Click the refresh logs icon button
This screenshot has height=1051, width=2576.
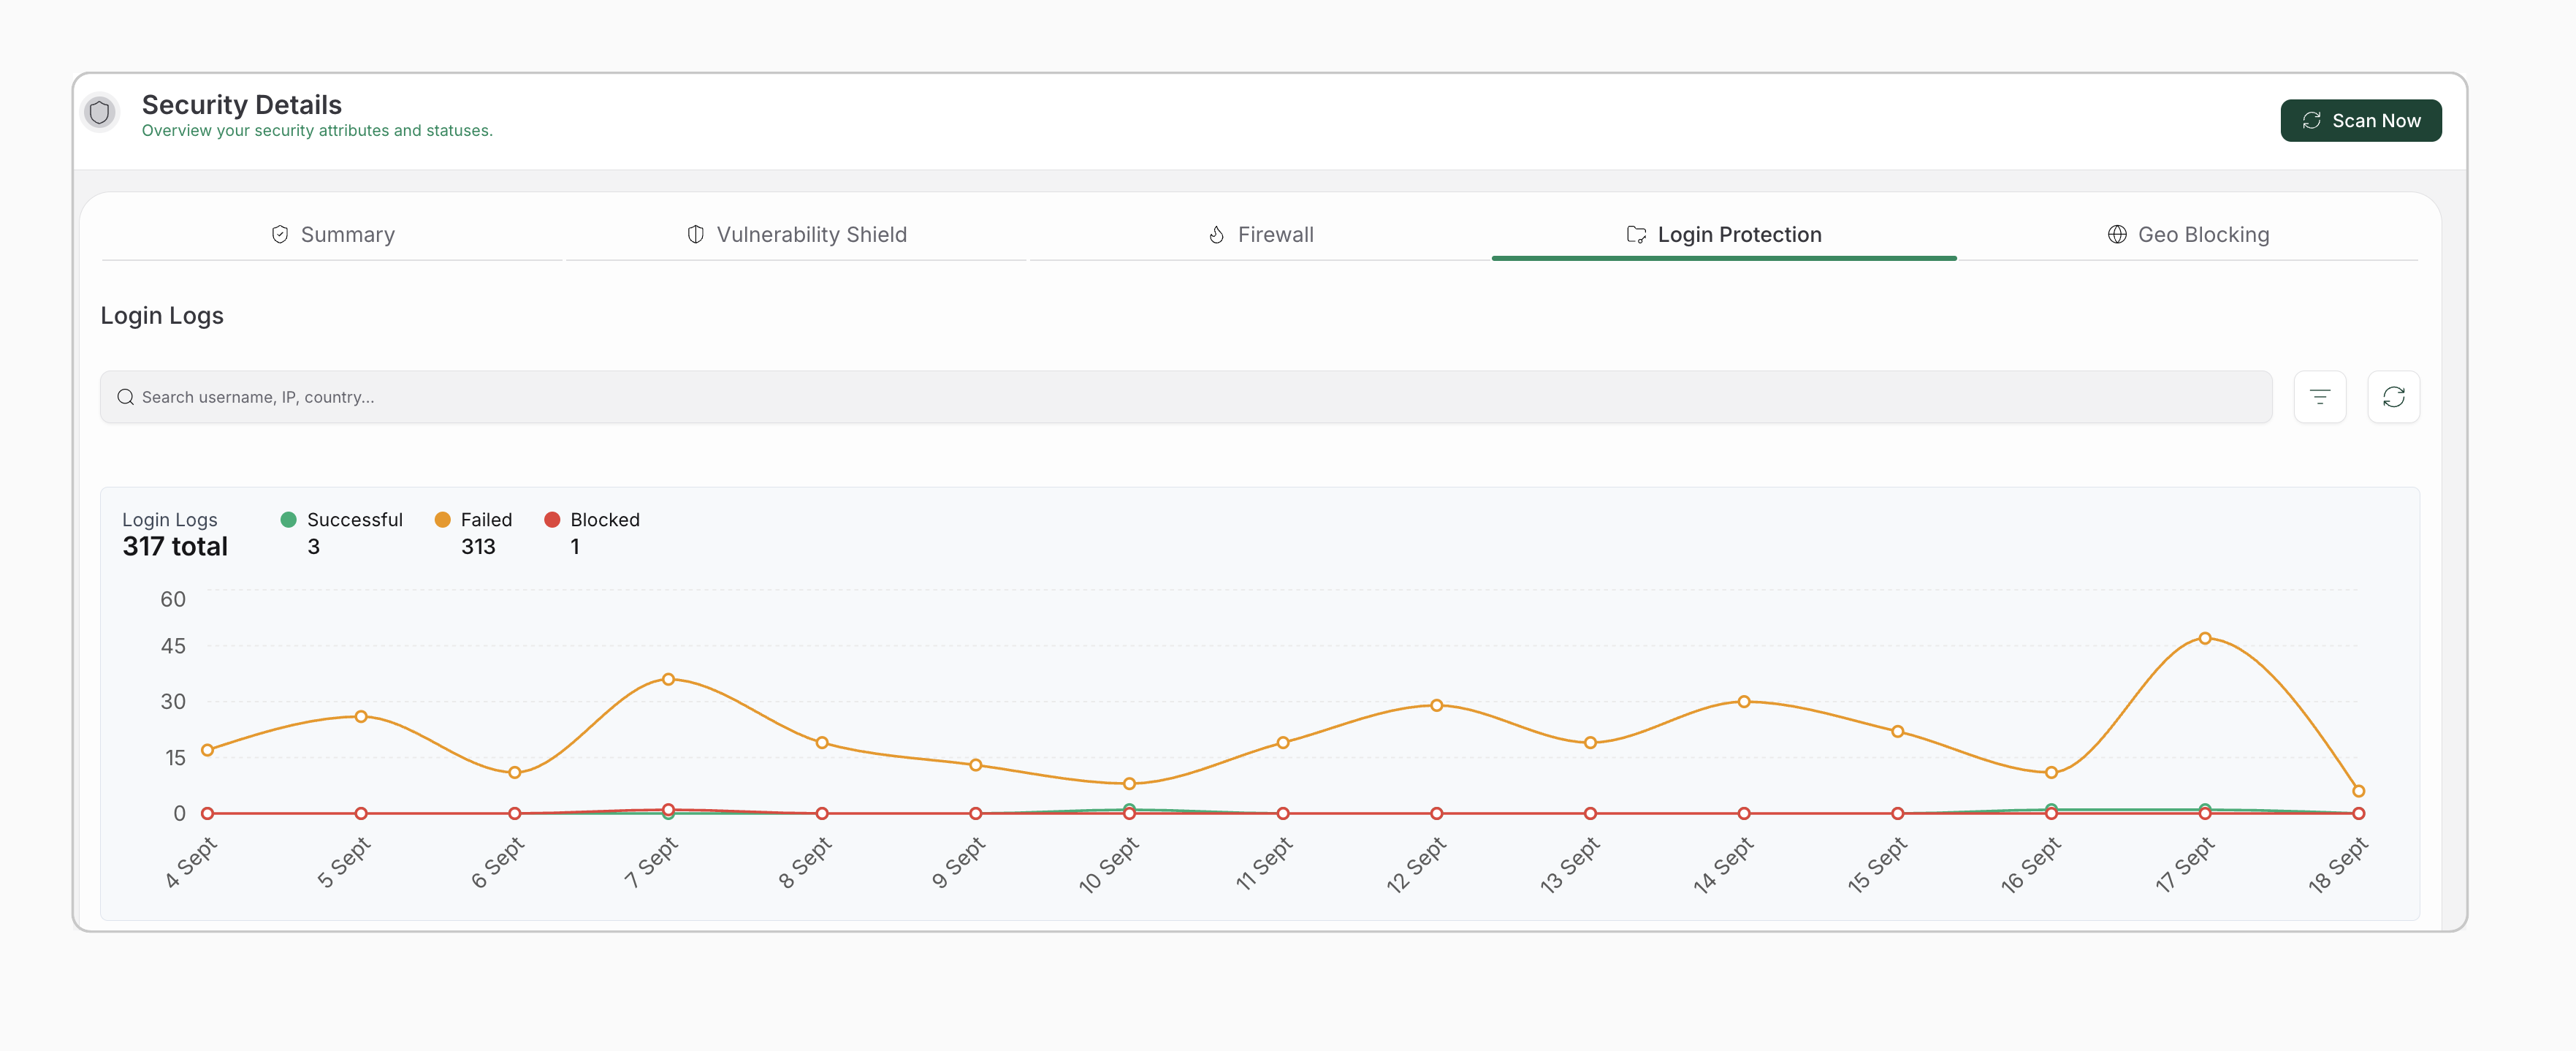pos(2393,397)
